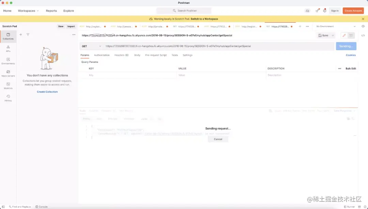This screenshot has height=209, width=368.
Task: Open the code snippet icon
Action: [363, 36]
